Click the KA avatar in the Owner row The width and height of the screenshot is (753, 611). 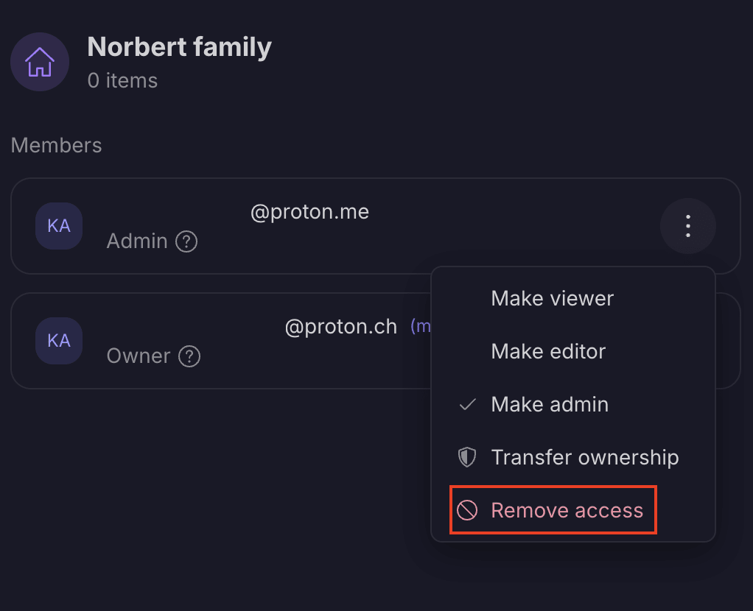pos(59,341)
